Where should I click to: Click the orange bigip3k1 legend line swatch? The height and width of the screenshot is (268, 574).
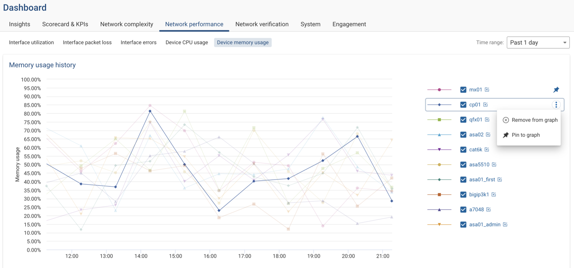(x=439, y=195)
